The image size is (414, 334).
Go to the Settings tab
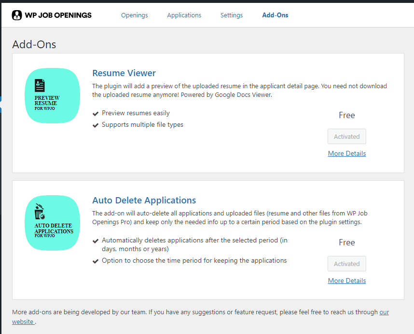(x=232, y=15)
